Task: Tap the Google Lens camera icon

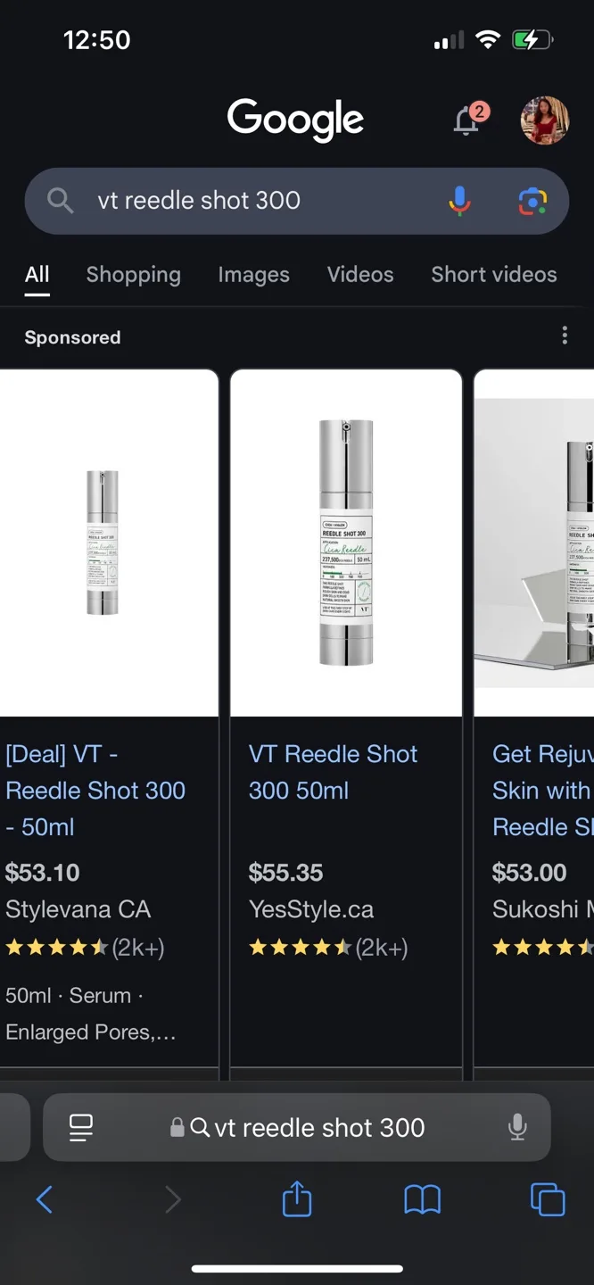Action: click(x=533, y=201)
